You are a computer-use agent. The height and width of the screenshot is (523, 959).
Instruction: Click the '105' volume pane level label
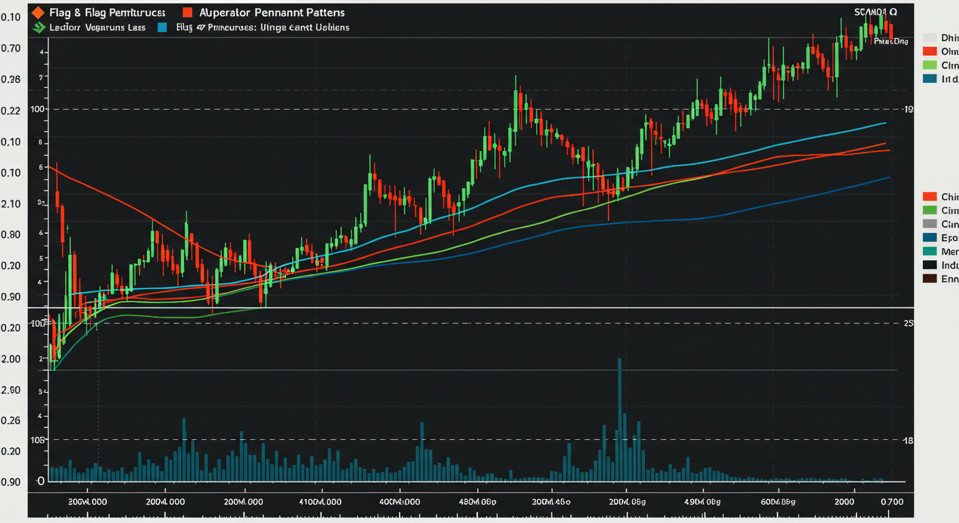click(x=37, y=440)
